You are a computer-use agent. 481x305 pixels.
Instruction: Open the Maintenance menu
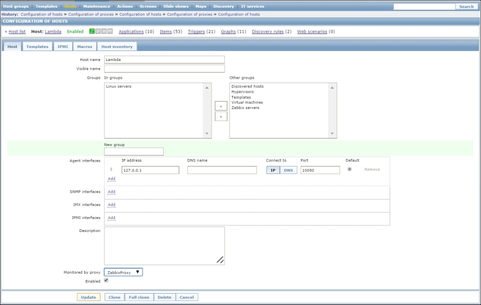[x=96, y=6]
